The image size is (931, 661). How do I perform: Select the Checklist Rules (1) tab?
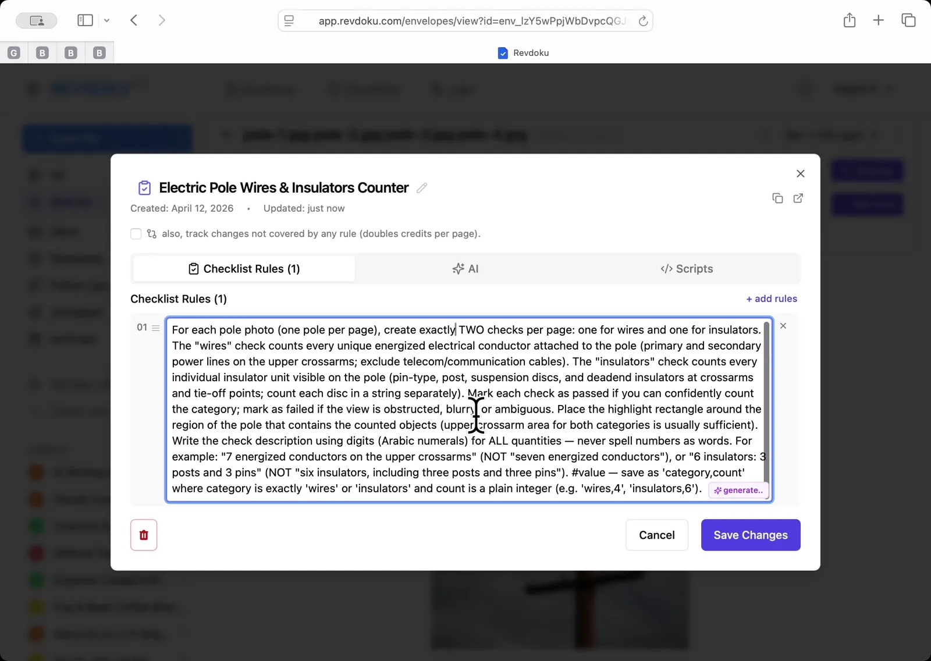pos(244,269)
